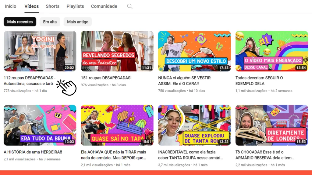
Task: Open the Quase Explodiu de Tanta Roupa thumbnail
Action: click(x=194, y=125)
